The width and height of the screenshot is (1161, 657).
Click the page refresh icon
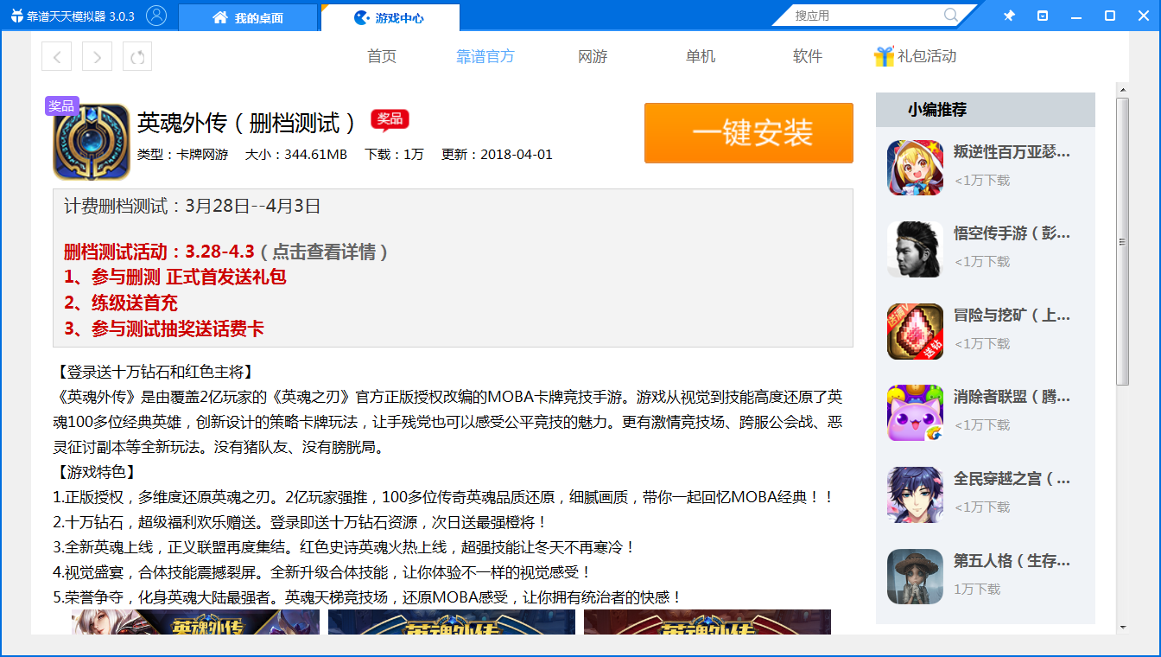coord(137,57)
